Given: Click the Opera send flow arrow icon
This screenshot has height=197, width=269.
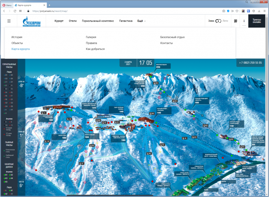Looking at the screenshot, I should [x=232, y=11].
